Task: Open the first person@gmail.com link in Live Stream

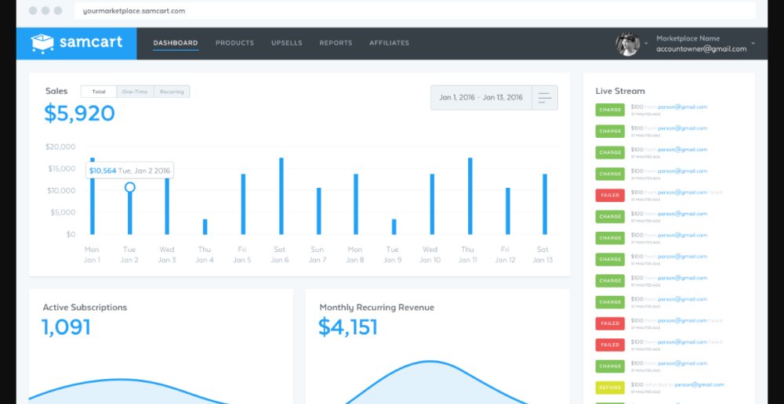Action: click(x=682, y=106)
